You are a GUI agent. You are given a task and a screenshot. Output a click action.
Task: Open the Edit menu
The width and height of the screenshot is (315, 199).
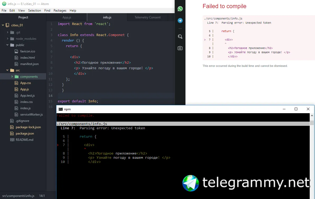click(12, 11)
